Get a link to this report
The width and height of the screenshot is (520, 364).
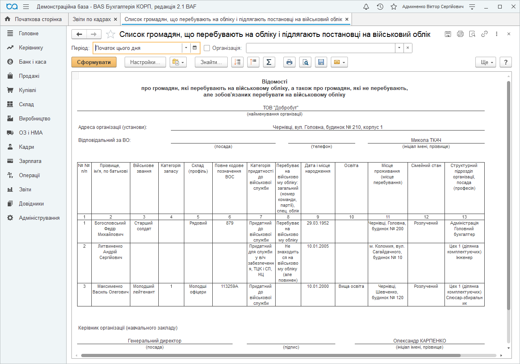point(484,34)
